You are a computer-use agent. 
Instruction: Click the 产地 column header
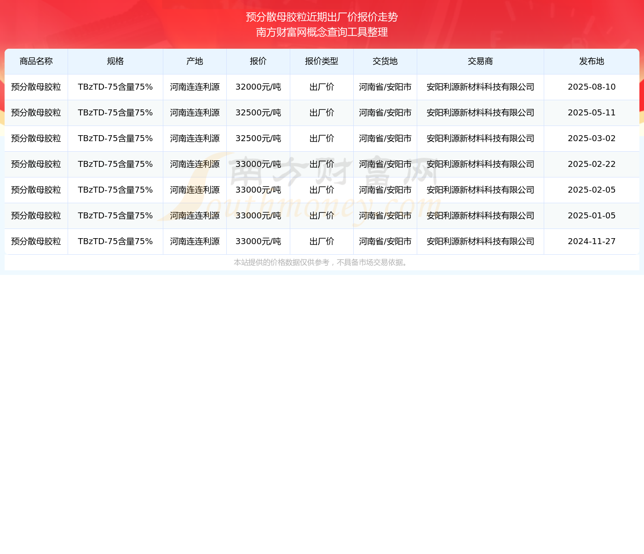[x=195, y=61]
